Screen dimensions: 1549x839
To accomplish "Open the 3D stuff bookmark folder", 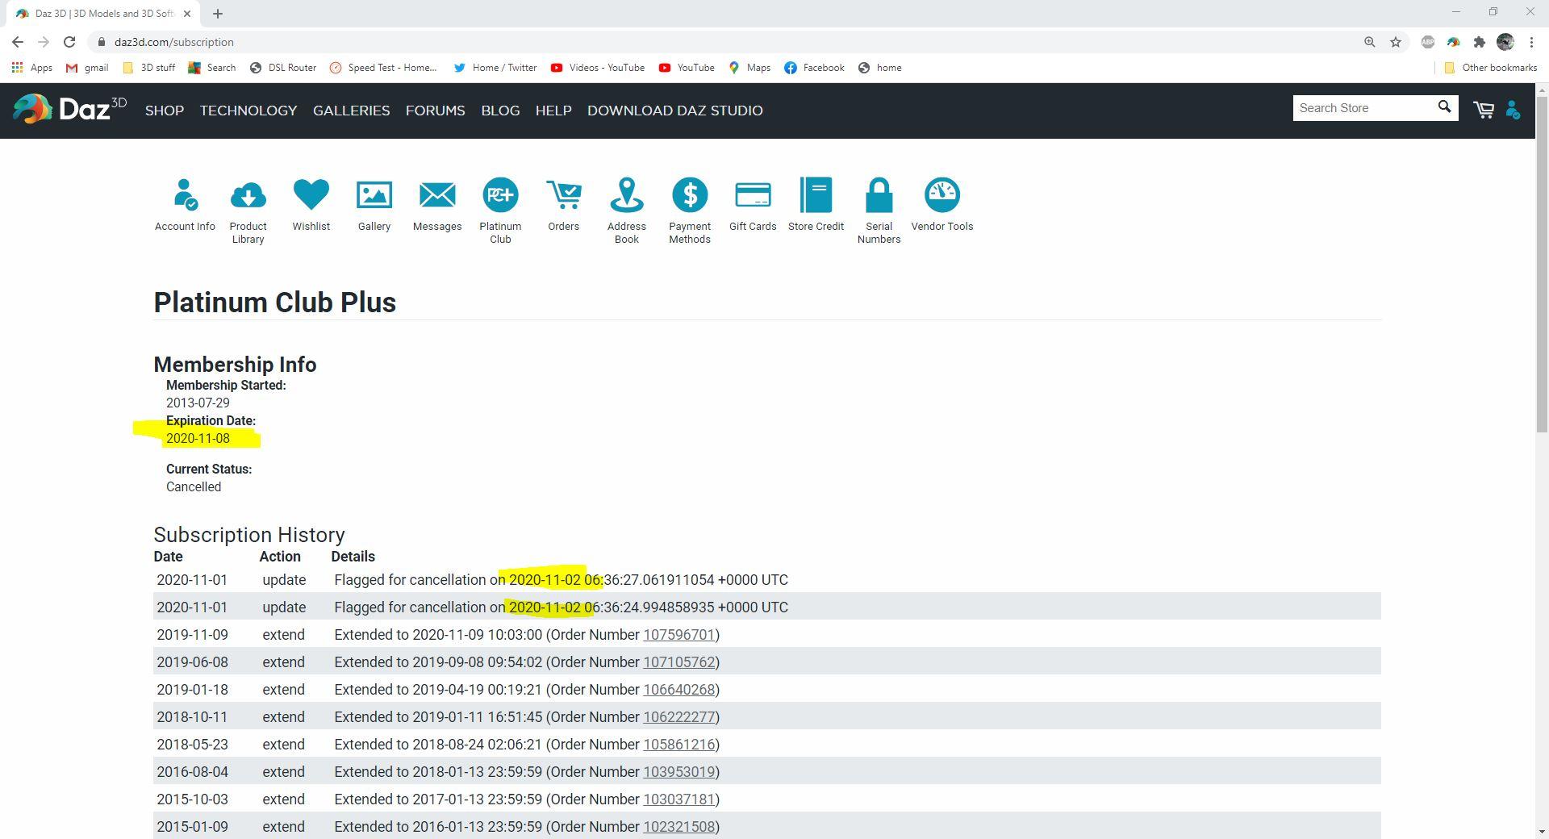I will click(x=148, y=68).
